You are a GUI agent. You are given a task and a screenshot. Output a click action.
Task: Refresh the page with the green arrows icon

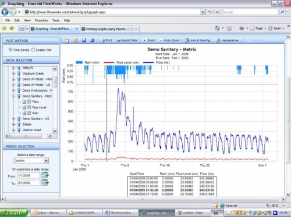click(210, 12)
